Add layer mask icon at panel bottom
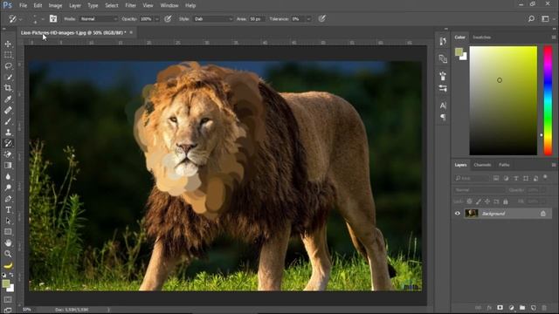The width and height of the screenshot is (559, 314). (x=500, y=308)
